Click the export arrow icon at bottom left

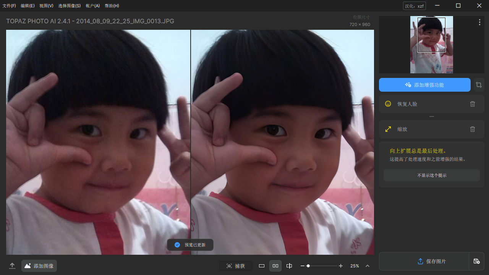[x=12, y=265]
